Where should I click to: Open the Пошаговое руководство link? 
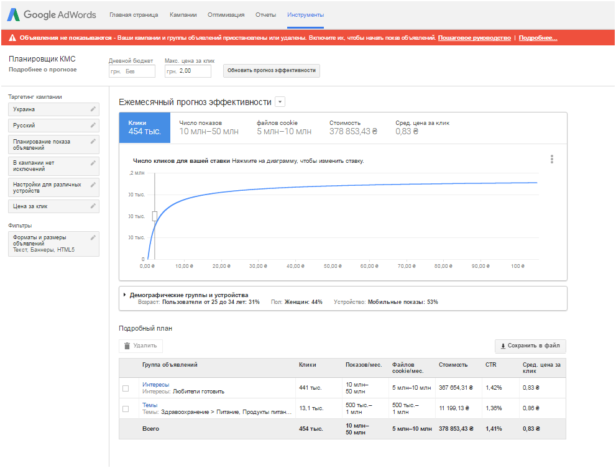(x=474, y=38)
